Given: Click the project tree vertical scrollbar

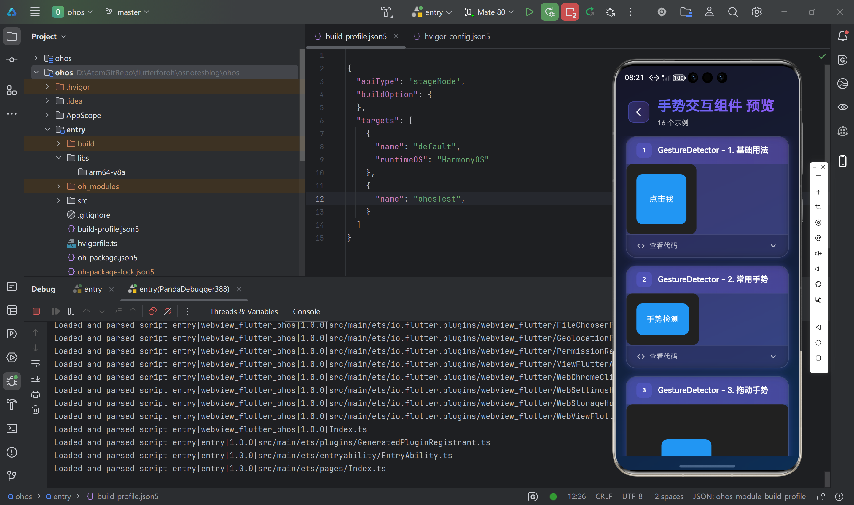Looking at the screenshot, I should [302, 106].
